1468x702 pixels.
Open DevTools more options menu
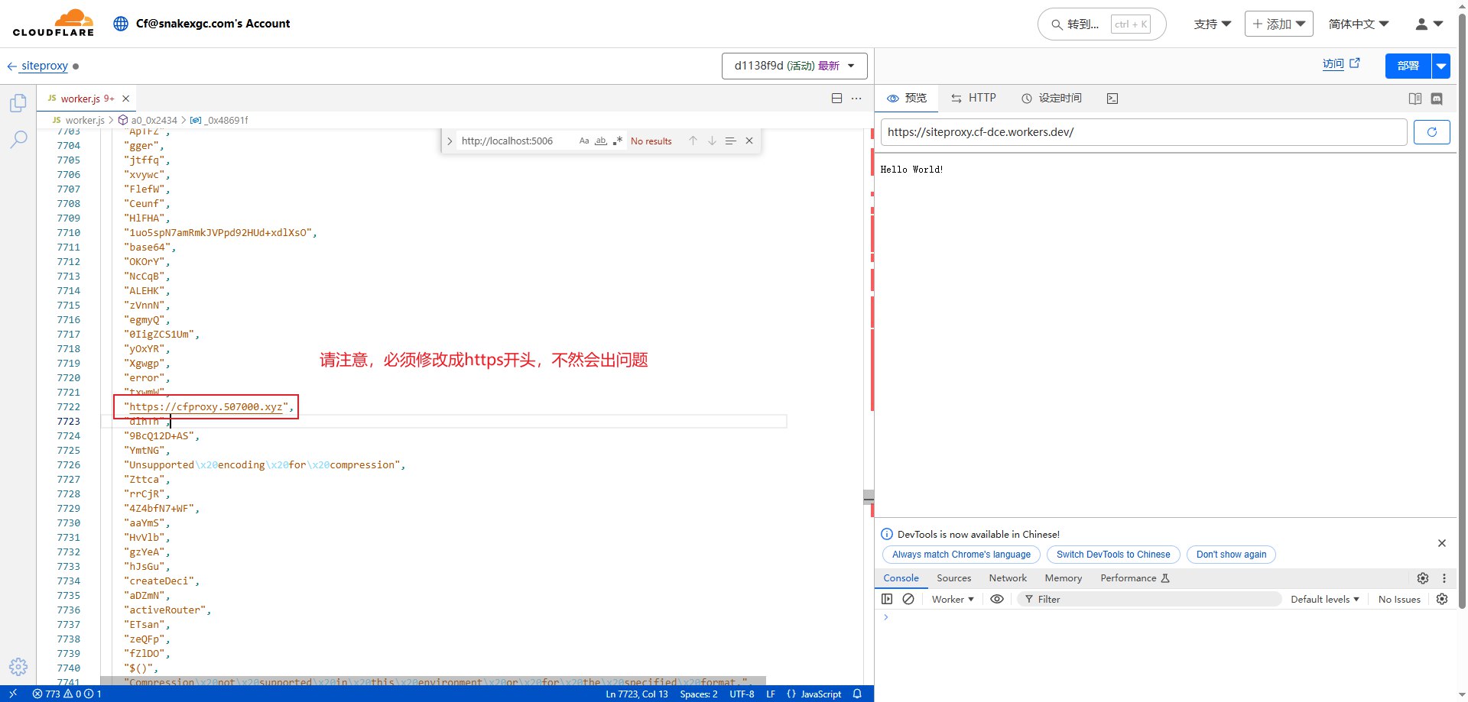(x=1444, y=578)
